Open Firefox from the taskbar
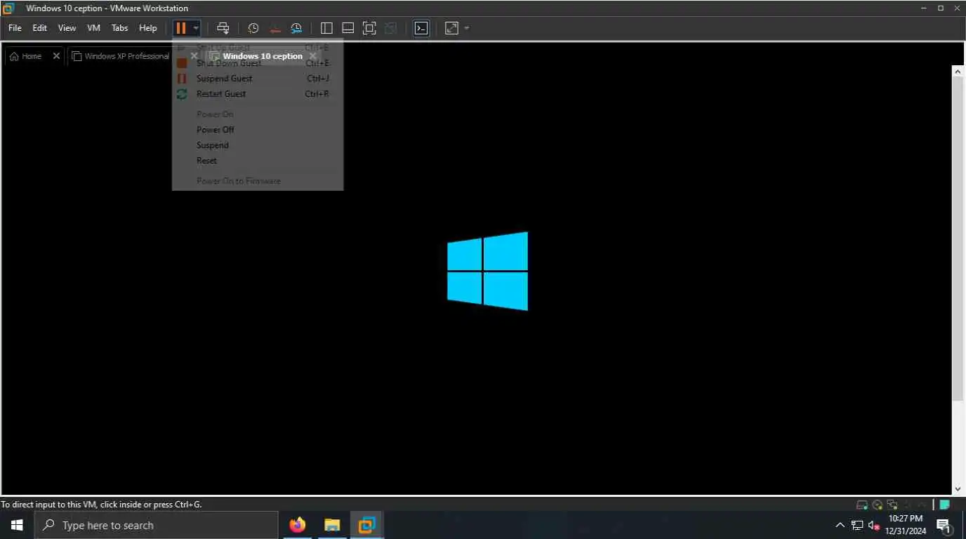The width and height of the screenshot is (966, 539). pos(298,525)
